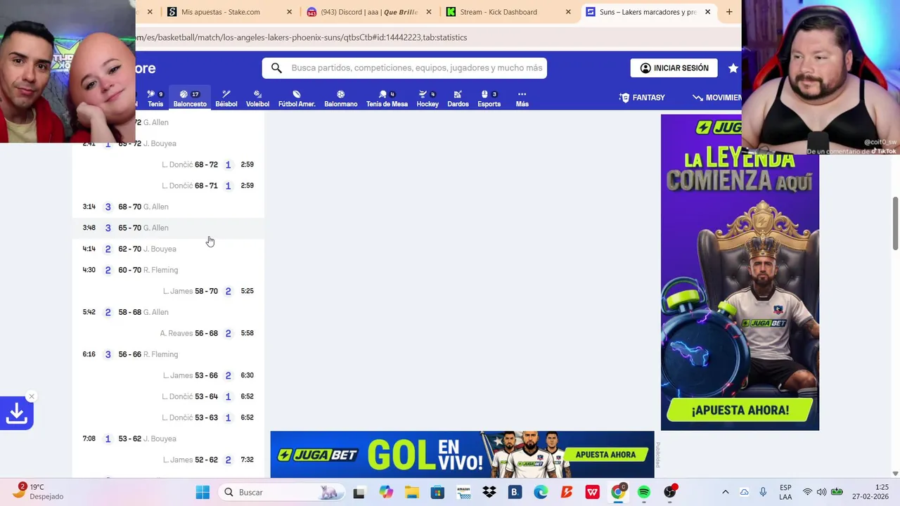The height and width of the screenshot is (506, 900).
Task: Click the L. Dončić 53 - 64 play
Action: pos(168,396)
